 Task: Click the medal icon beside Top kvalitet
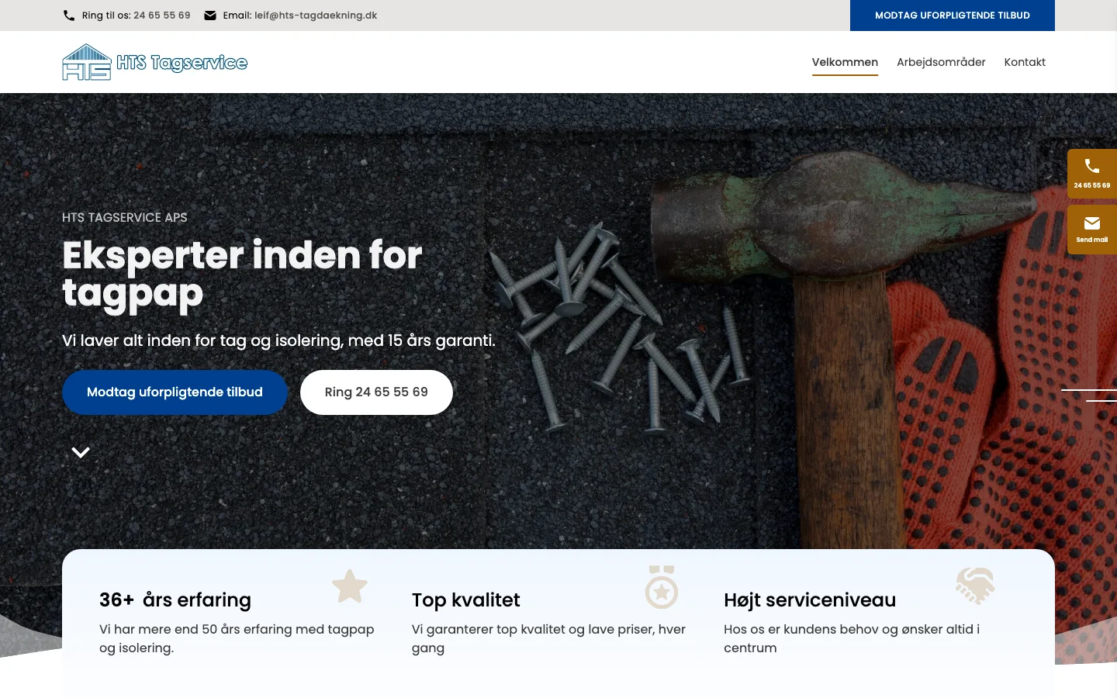tap(662, 587)
